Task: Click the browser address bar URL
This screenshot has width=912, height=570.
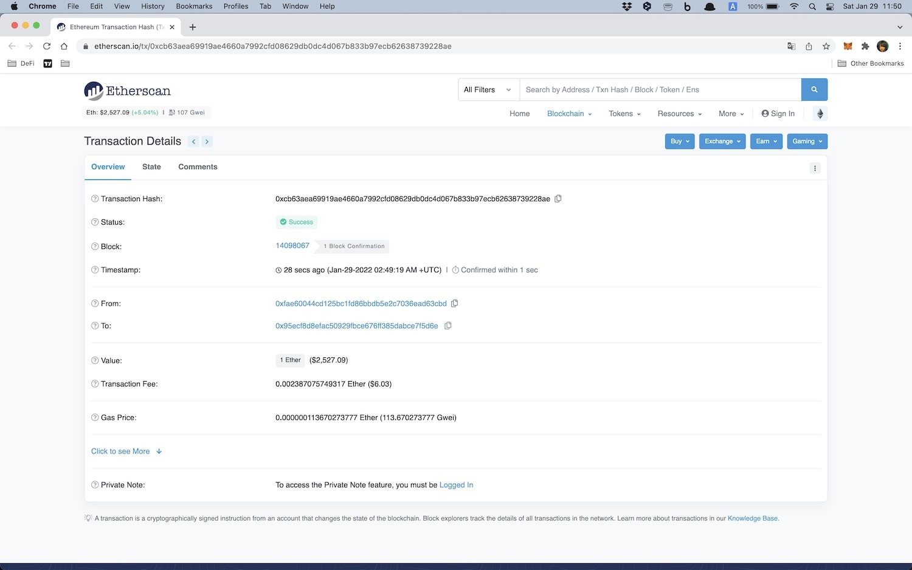Action: 272,46
